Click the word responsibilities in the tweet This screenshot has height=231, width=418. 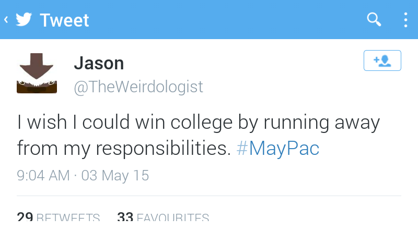[x=163, y=149]
